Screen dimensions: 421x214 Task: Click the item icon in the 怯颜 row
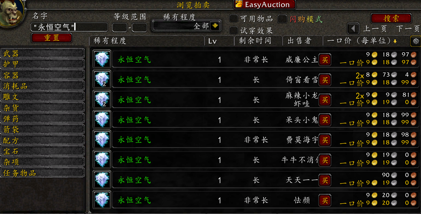coord(102,200)
